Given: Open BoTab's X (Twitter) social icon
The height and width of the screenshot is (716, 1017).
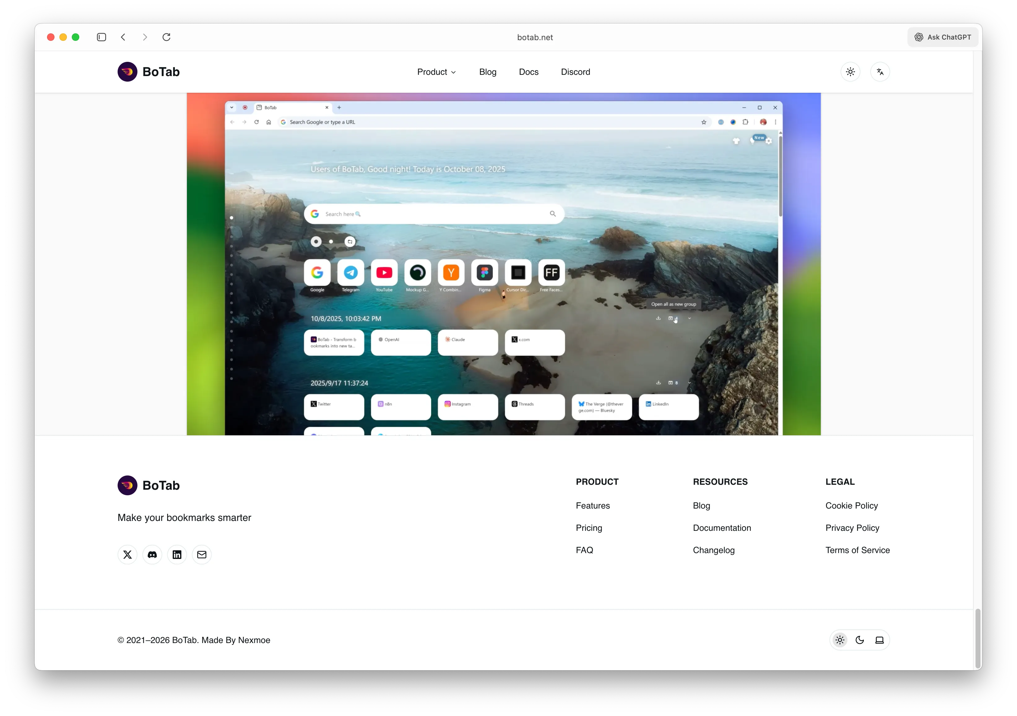Looking at the screenshot, I should click(x=127, y=555).
